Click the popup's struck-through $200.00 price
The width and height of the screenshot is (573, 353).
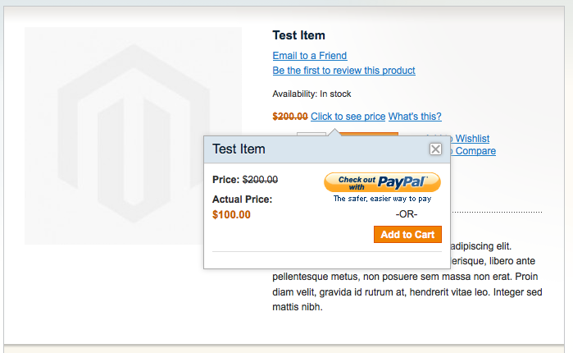(260, 180)
